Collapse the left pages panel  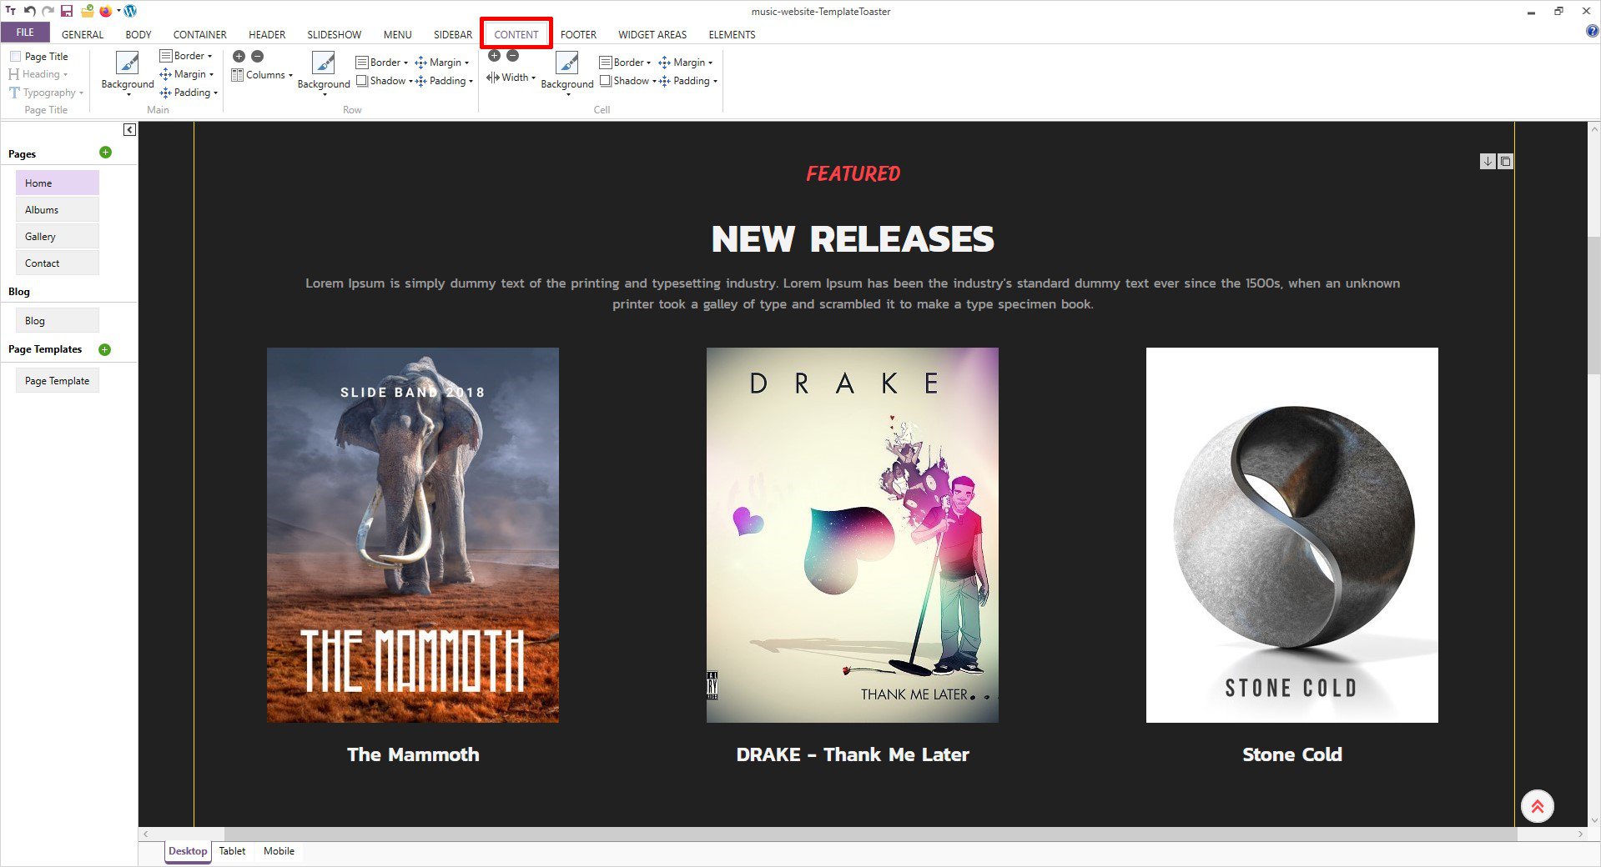(x=129, y=129)
